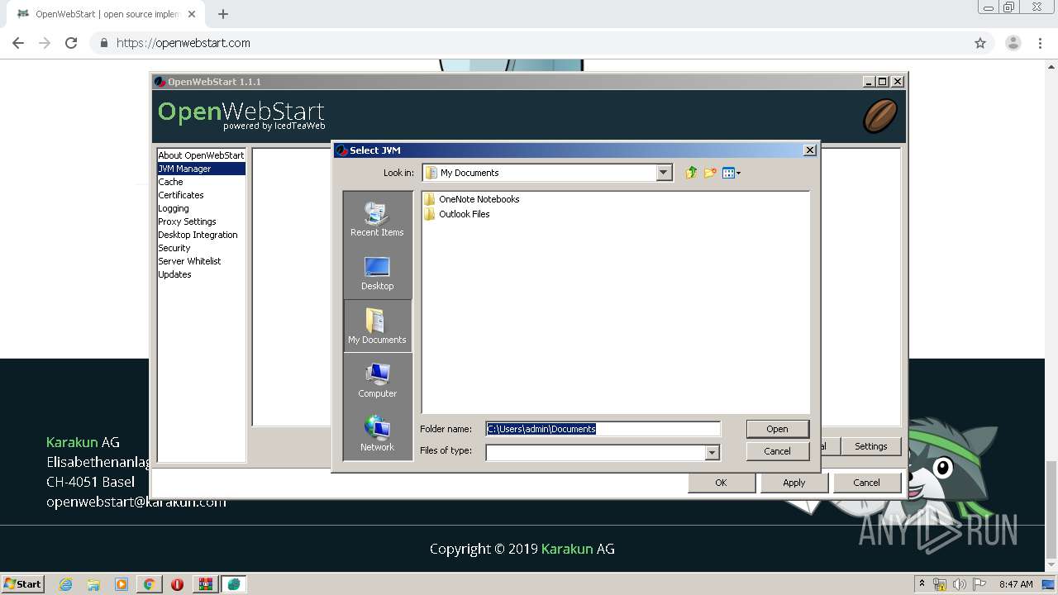
Task: Open the Proxy Settings section
Action: pyautogui.click(x=201, y=221)
